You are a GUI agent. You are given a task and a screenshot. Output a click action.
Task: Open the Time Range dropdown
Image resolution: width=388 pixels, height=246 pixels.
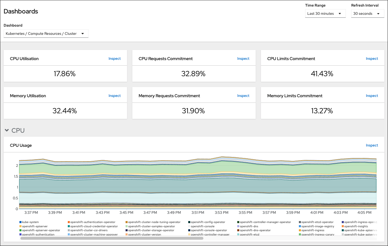325,14
